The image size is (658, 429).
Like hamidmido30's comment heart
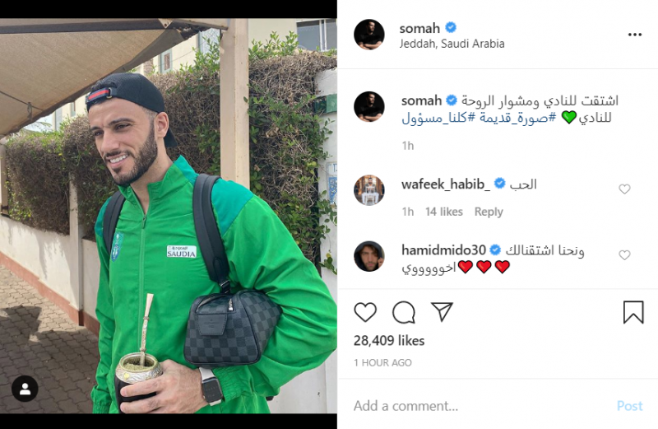[624, 255]
